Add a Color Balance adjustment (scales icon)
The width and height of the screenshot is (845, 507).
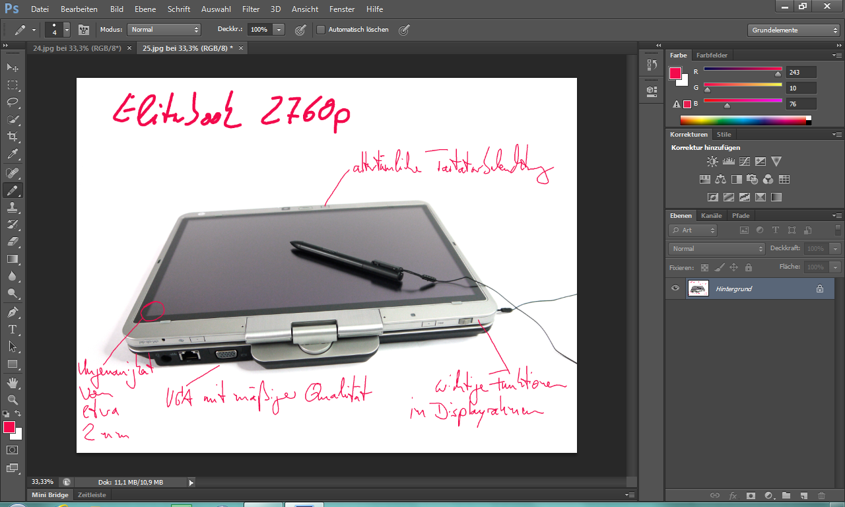point(720,179)
